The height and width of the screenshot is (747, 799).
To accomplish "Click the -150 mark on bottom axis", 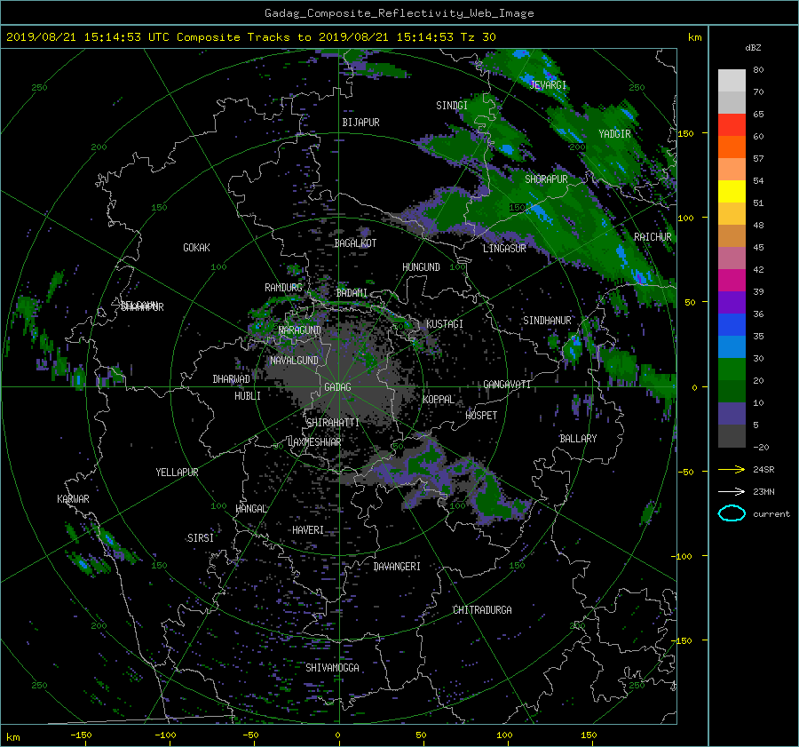I will click(81, 735).
